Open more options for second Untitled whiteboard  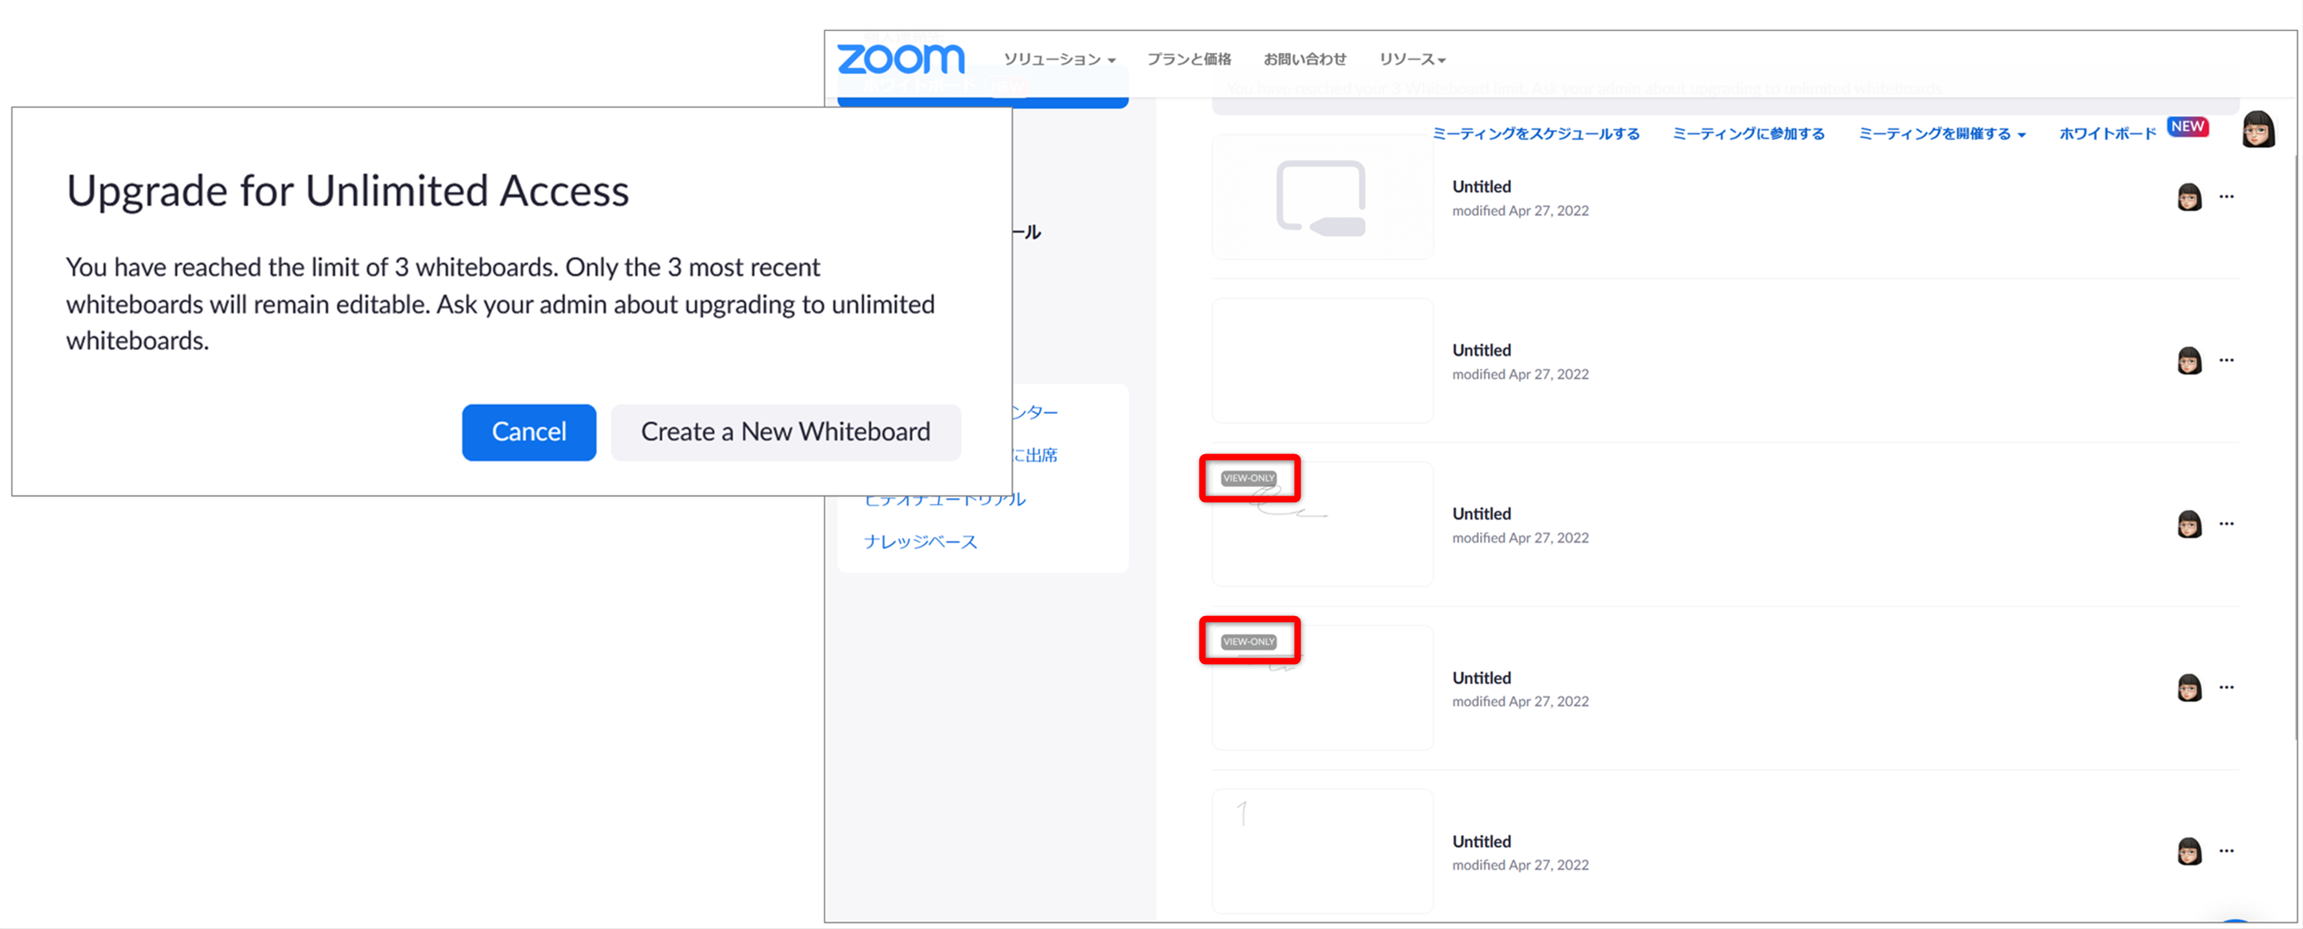2226,360
